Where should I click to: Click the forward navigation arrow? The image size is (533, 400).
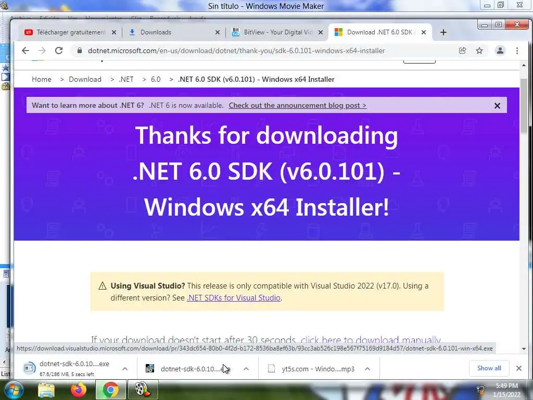pos(42,51)
